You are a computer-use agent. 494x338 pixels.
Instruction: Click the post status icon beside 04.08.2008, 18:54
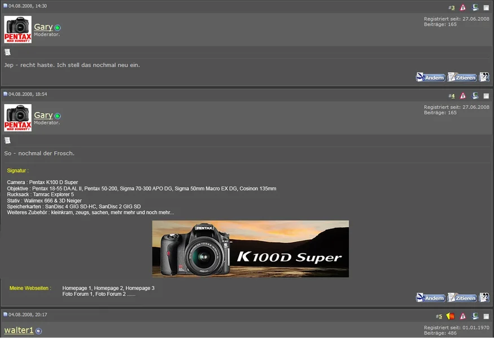(5, 94)
